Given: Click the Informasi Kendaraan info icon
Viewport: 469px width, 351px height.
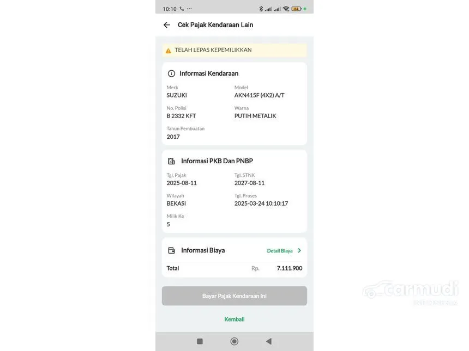Looking at the screenshot, I should [x=171, y=73].
